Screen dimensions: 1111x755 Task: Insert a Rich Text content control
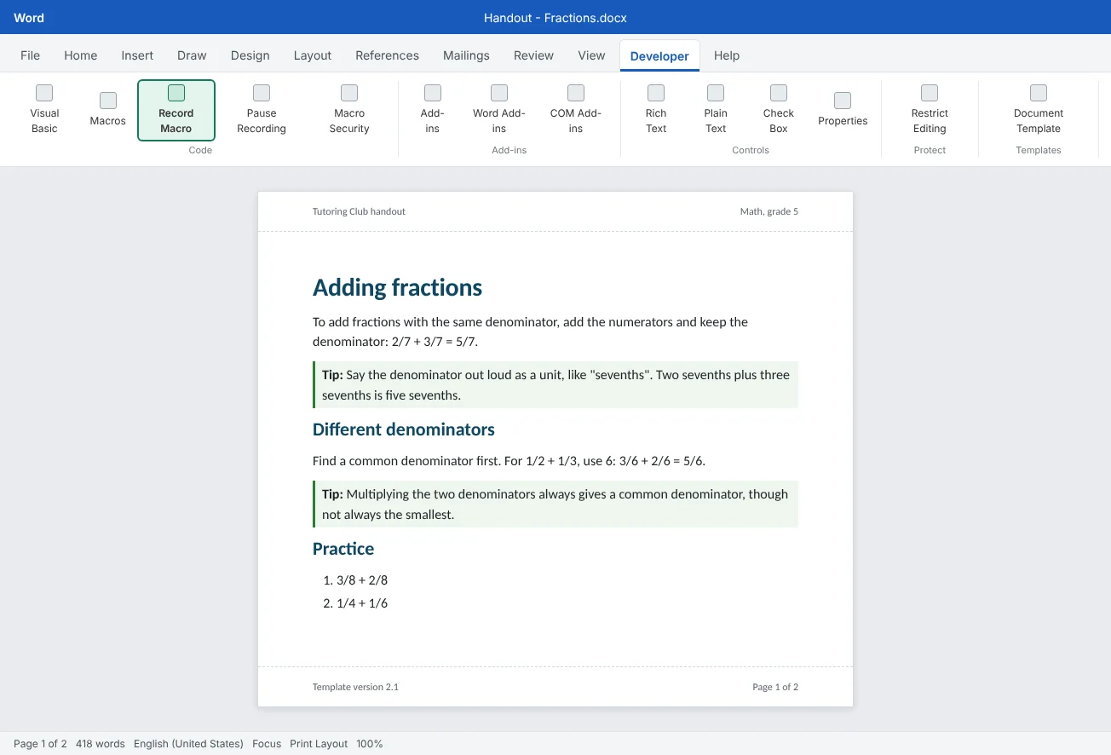click(656, 110)
